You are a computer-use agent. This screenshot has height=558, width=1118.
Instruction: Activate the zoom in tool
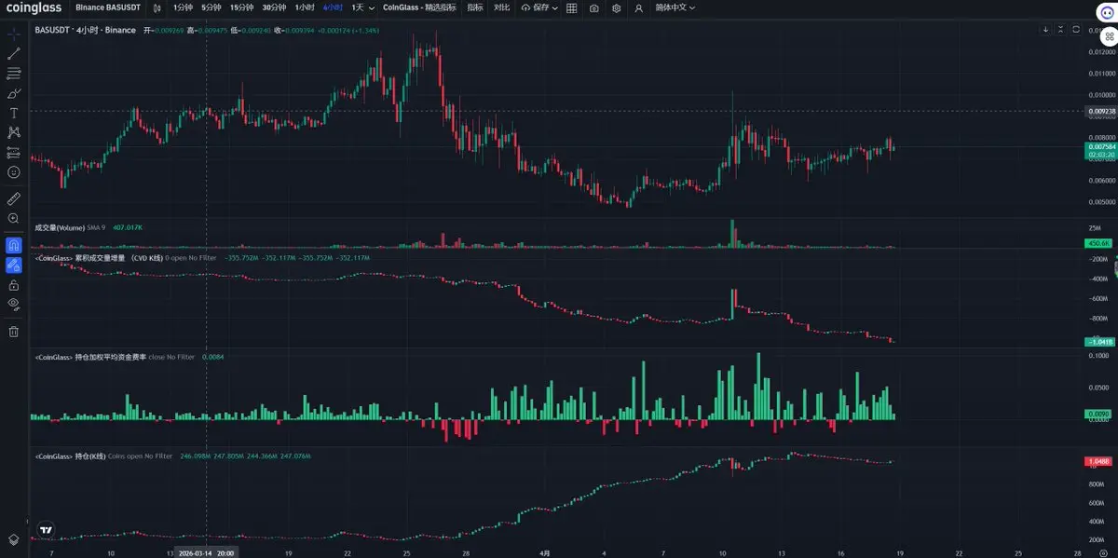[x=14, y=218]
